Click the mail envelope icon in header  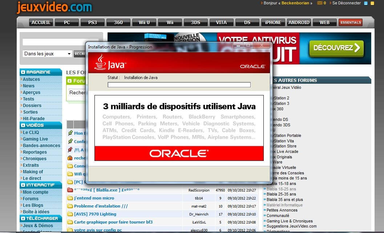click(x=320, y=3)
